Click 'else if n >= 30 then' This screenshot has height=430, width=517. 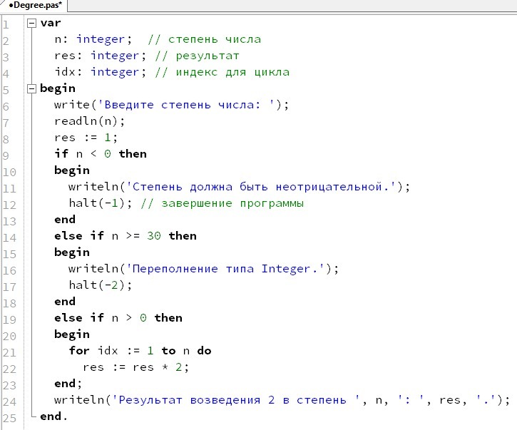(126, 236)
